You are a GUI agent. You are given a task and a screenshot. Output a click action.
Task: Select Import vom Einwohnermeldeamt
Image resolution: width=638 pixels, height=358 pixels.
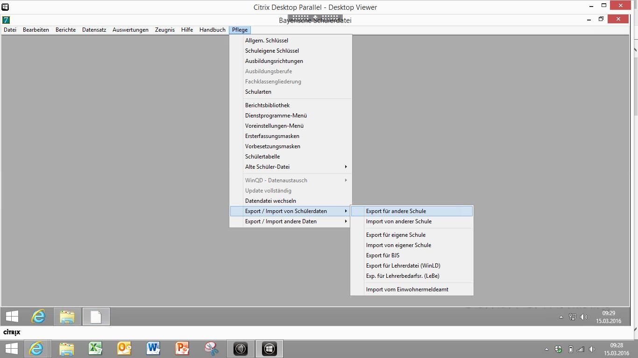[412, 289]
